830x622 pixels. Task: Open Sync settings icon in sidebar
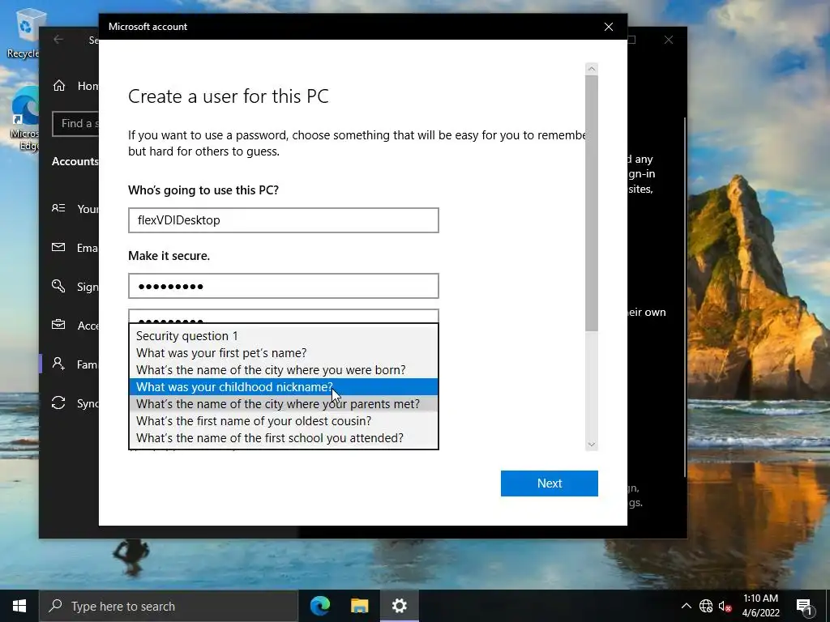click(58, 403)
